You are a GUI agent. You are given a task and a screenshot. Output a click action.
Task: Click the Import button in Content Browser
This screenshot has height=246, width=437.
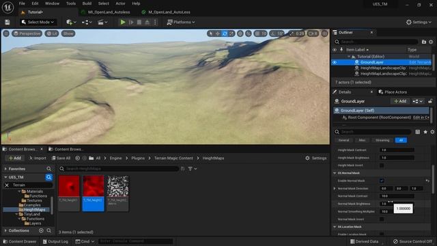click(38, 158)
